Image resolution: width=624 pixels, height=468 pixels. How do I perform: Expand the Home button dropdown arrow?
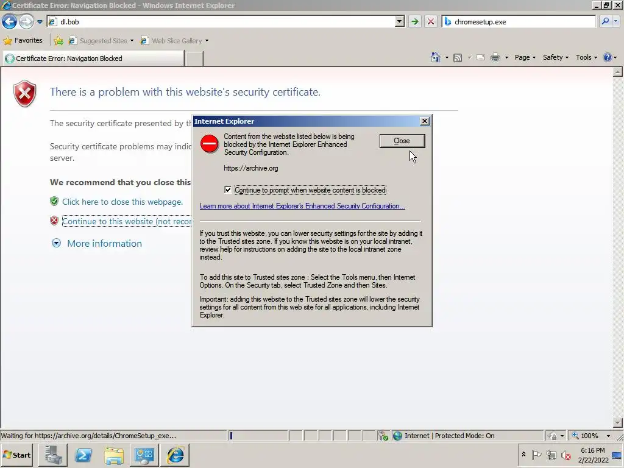coord(447,58)
